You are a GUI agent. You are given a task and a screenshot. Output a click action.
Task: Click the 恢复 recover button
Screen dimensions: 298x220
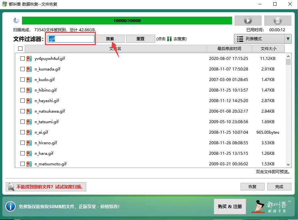click(x=252, y=187)
